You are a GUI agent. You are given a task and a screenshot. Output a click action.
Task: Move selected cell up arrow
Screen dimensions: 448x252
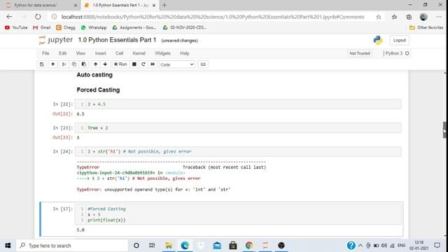(95, 64)
